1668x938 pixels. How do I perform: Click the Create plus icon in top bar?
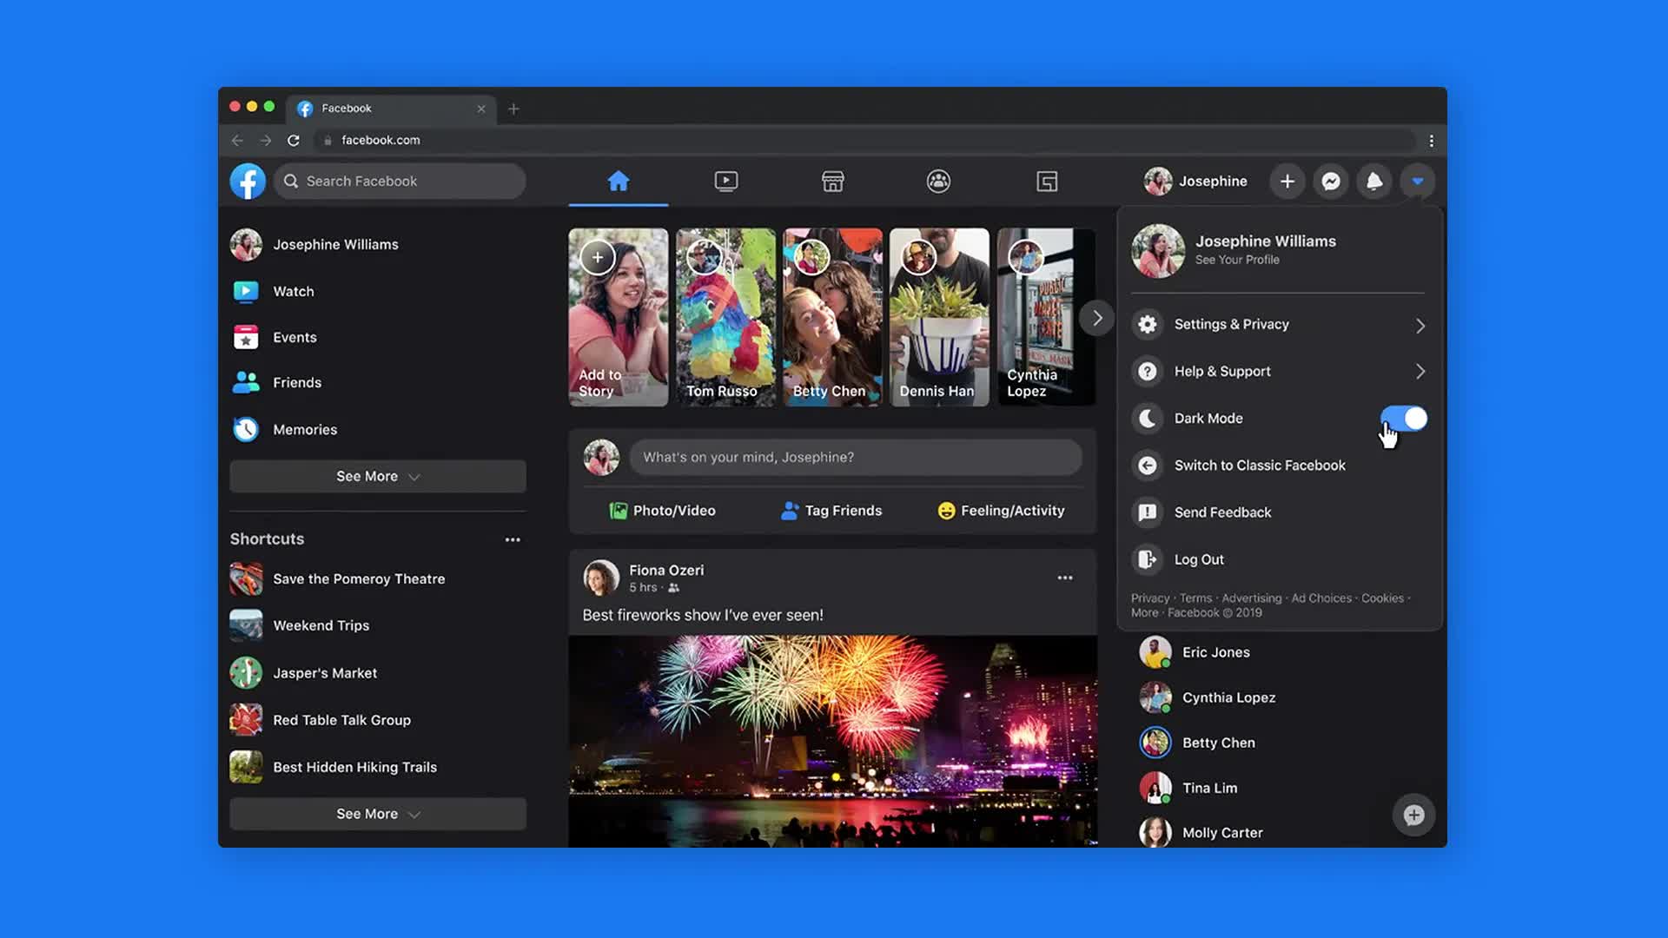[x=1286, y=181]
